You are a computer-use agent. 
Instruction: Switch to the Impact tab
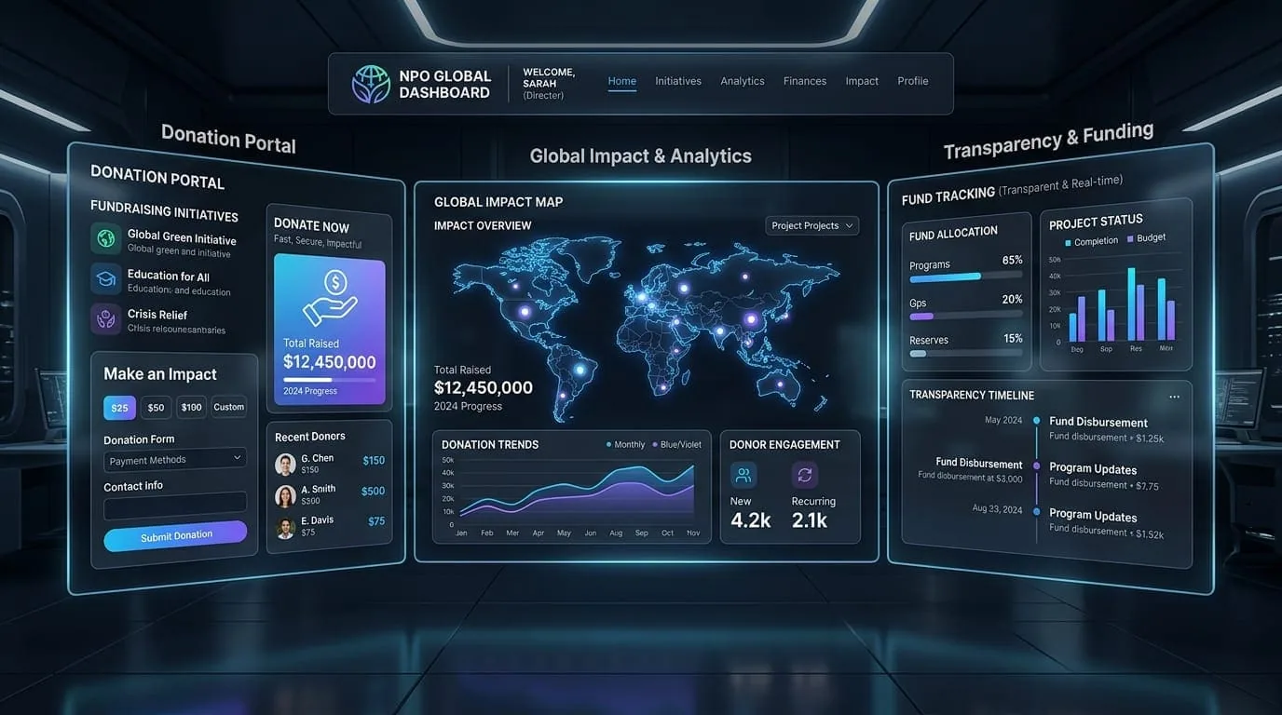click(862, 81)
